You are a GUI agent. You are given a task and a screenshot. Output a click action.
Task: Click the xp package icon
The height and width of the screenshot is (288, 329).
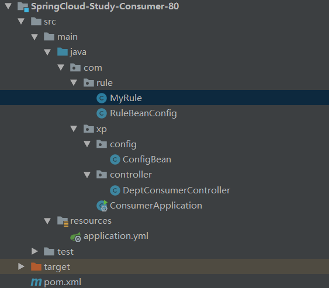89,129
